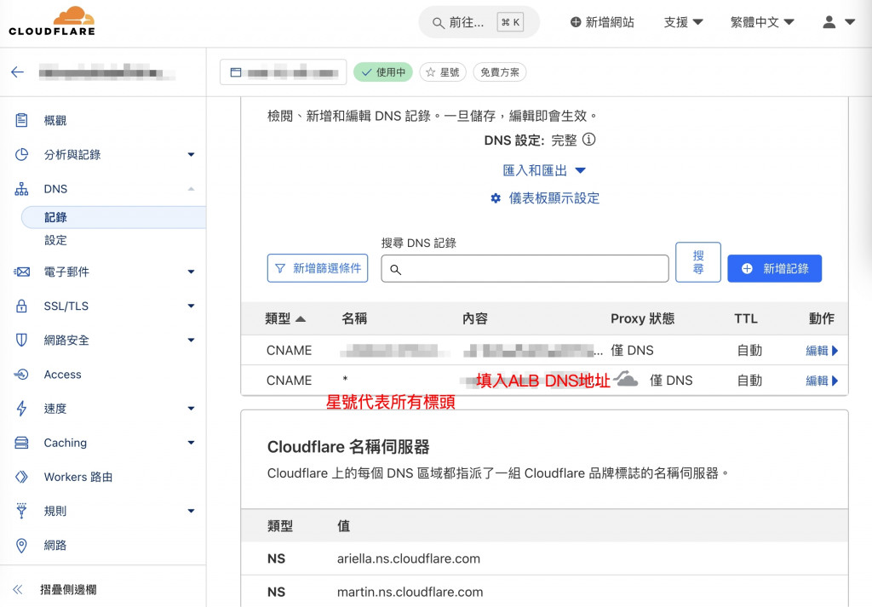Sort by the 類型 column header
The image size is (872, 607).
tap(285, 318)
